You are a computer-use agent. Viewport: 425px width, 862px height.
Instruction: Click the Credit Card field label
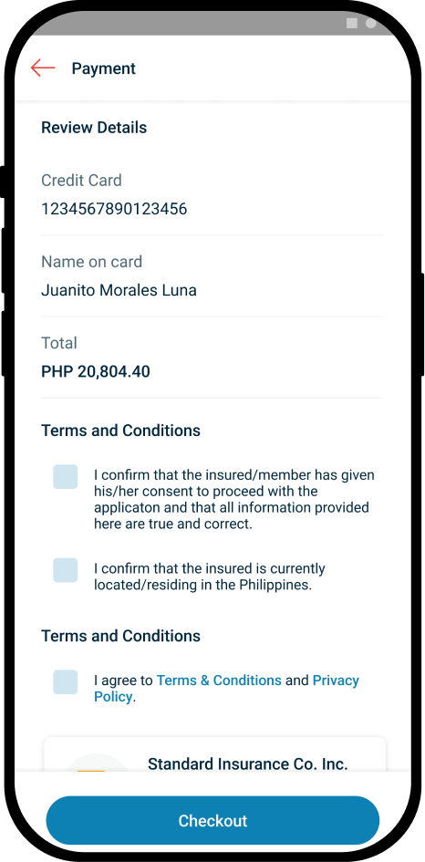click(81, 181)
